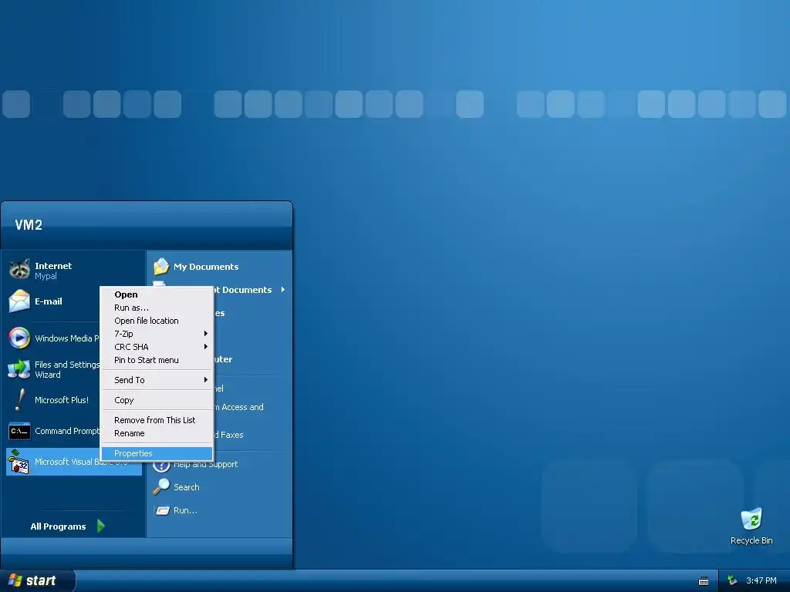This screenshot has width=790, height=592.
Task: Click Internet Mypal text
Action: coord(53,271)
